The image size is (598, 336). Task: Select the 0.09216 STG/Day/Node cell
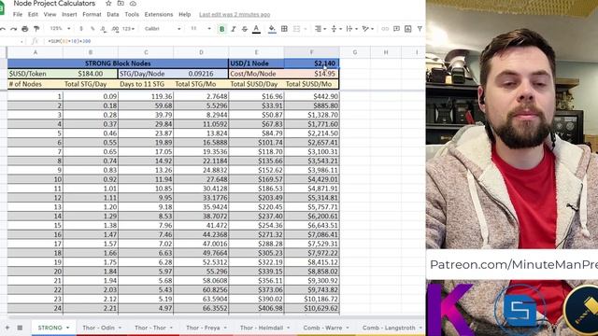point(201,74)
